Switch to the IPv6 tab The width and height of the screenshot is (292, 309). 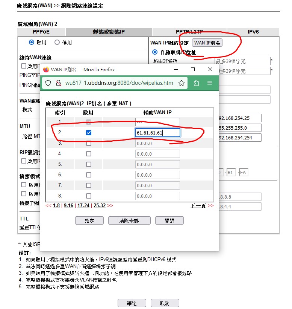(253, 32)
